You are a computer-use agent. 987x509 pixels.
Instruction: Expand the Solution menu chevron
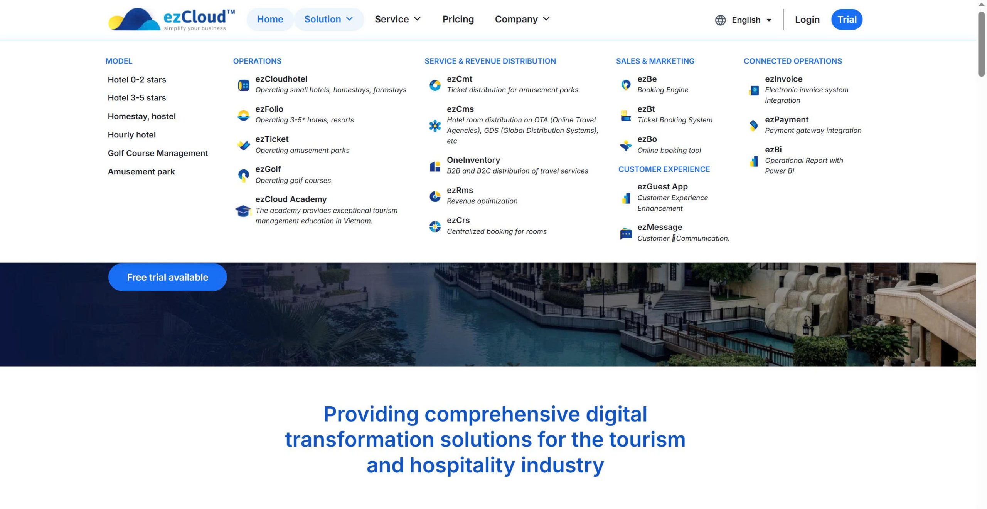point(350,19)
